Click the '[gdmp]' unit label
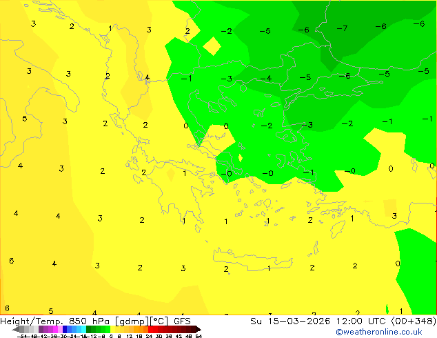 132,321
